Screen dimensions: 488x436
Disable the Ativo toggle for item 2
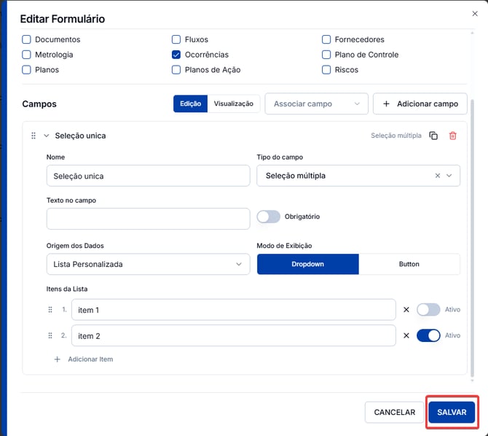[x=428, y=335]
